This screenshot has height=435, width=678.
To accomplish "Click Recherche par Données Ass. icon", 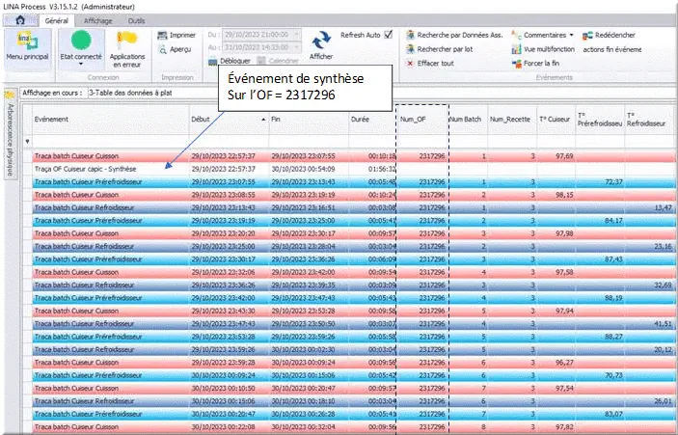I will point(410,35).
